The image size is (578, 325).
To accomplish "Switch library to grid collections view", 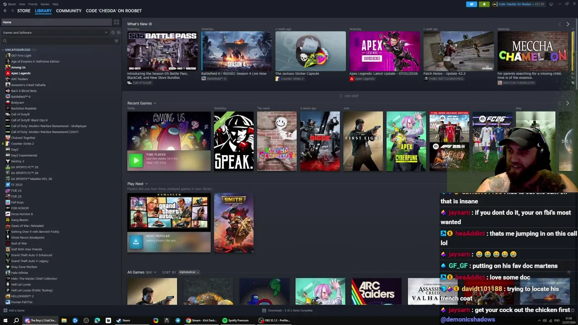I will [x=116, y=22].
